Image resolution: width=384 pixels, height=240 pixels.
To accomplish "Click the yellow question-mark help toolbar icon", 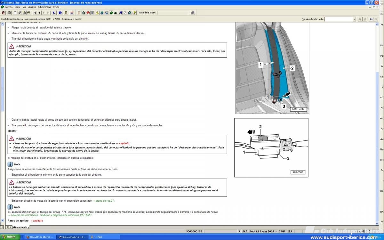I will pyautogui.click(x=135, y=13).
